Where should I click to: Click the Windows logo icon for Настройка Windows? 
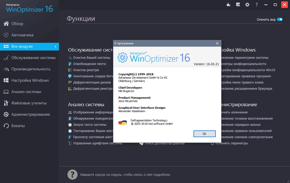[6, 80]
